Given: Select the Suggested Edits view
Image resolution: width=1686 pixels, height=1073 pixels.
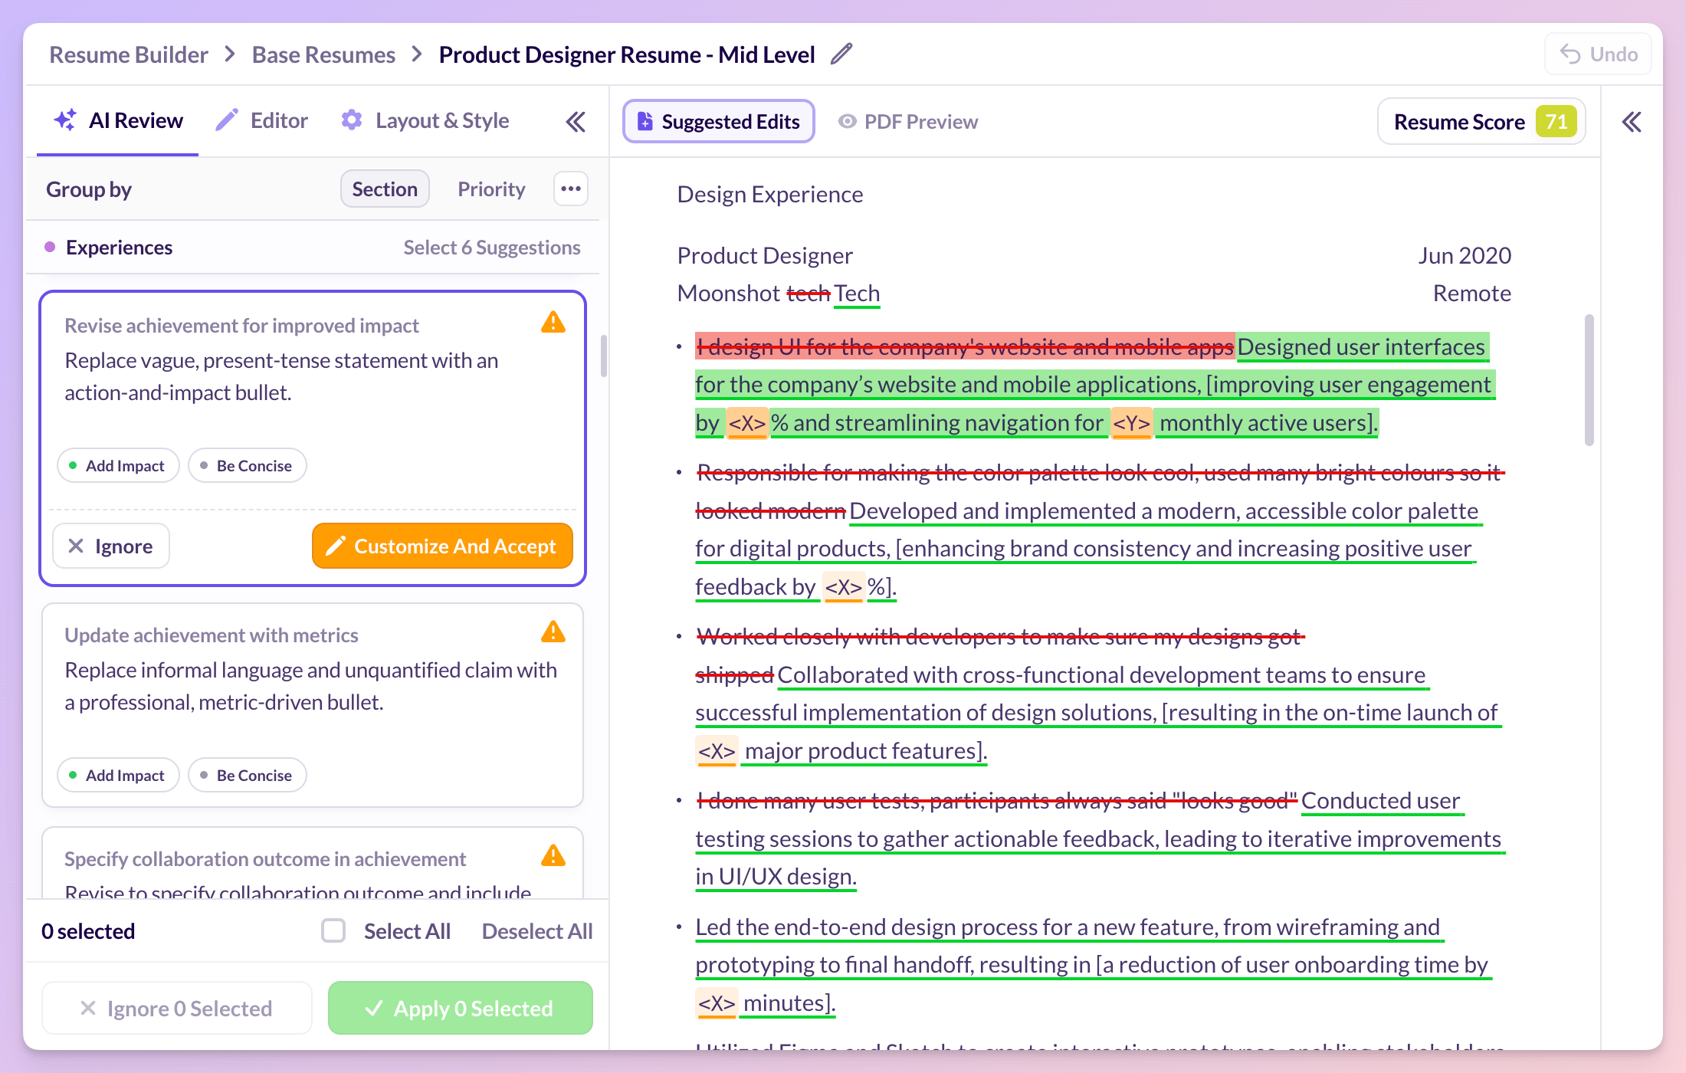Looking at the screenshot, I should pyautogui.click(x=718, y=121).
